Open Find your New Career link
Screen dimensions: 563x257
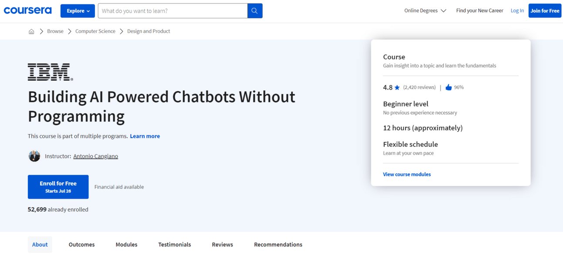[479, 10]
